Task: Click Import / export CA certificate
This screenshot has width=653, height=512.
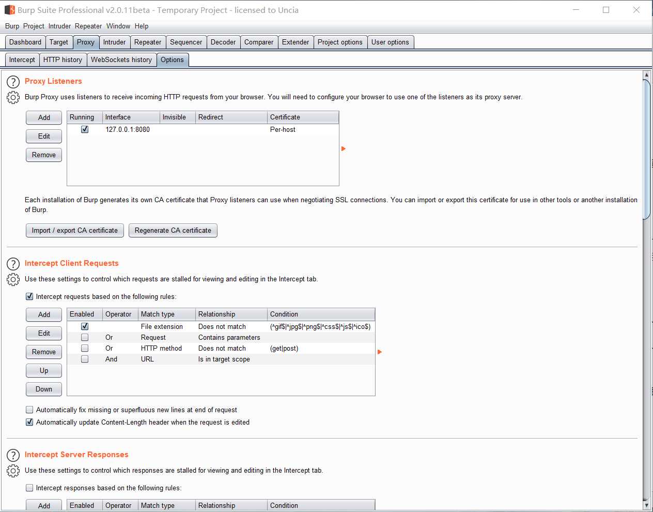Action: [x=75, y=230]
